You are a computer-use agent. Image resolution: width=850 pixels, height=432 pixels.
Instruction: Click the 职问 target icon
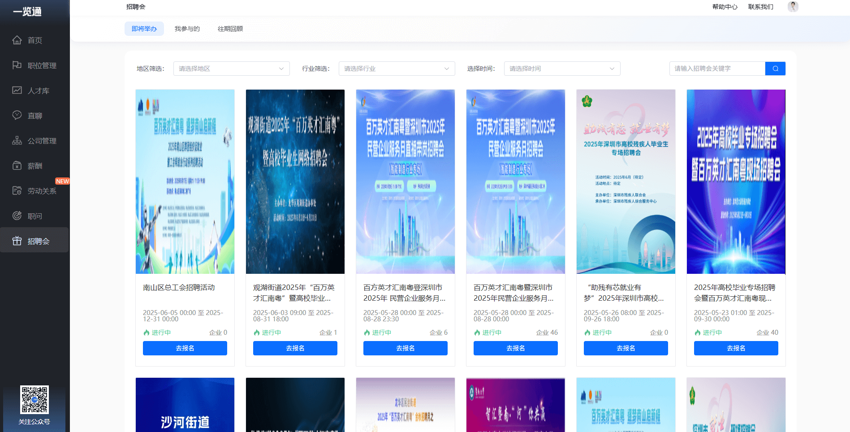tap(17, 216)
